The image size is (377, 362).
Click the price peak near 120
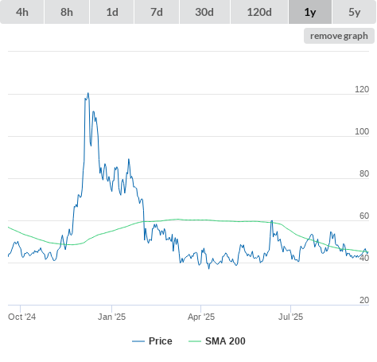[x=88, y=93]
